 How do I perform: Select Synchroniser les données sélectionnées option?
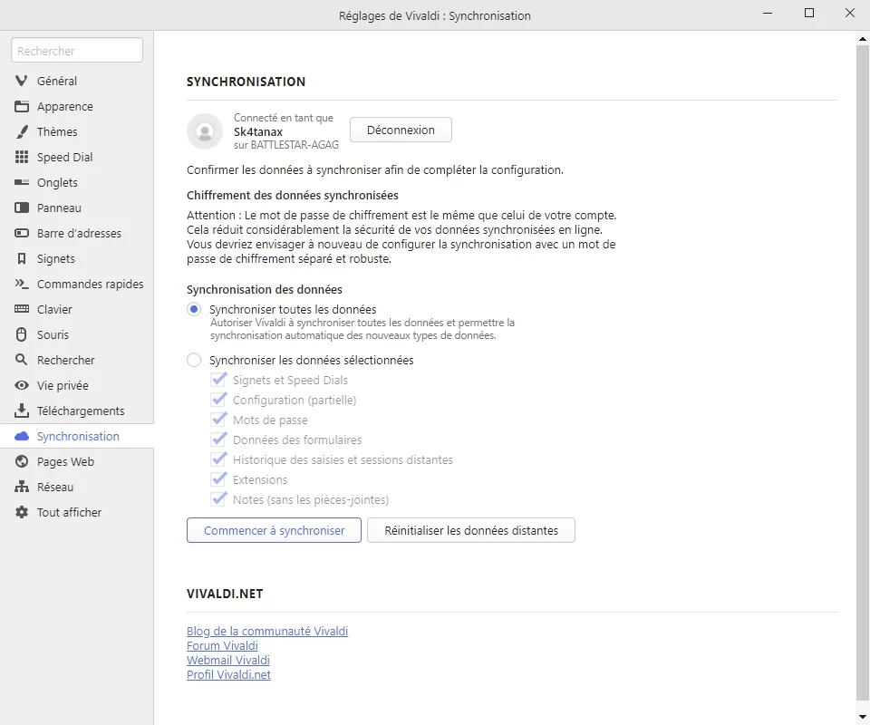coord(194,361)
